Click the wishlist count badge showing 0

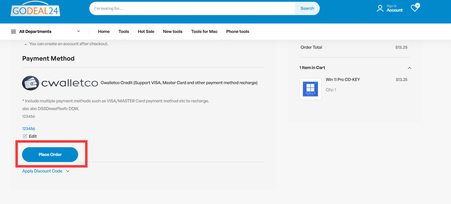(417, 6)
